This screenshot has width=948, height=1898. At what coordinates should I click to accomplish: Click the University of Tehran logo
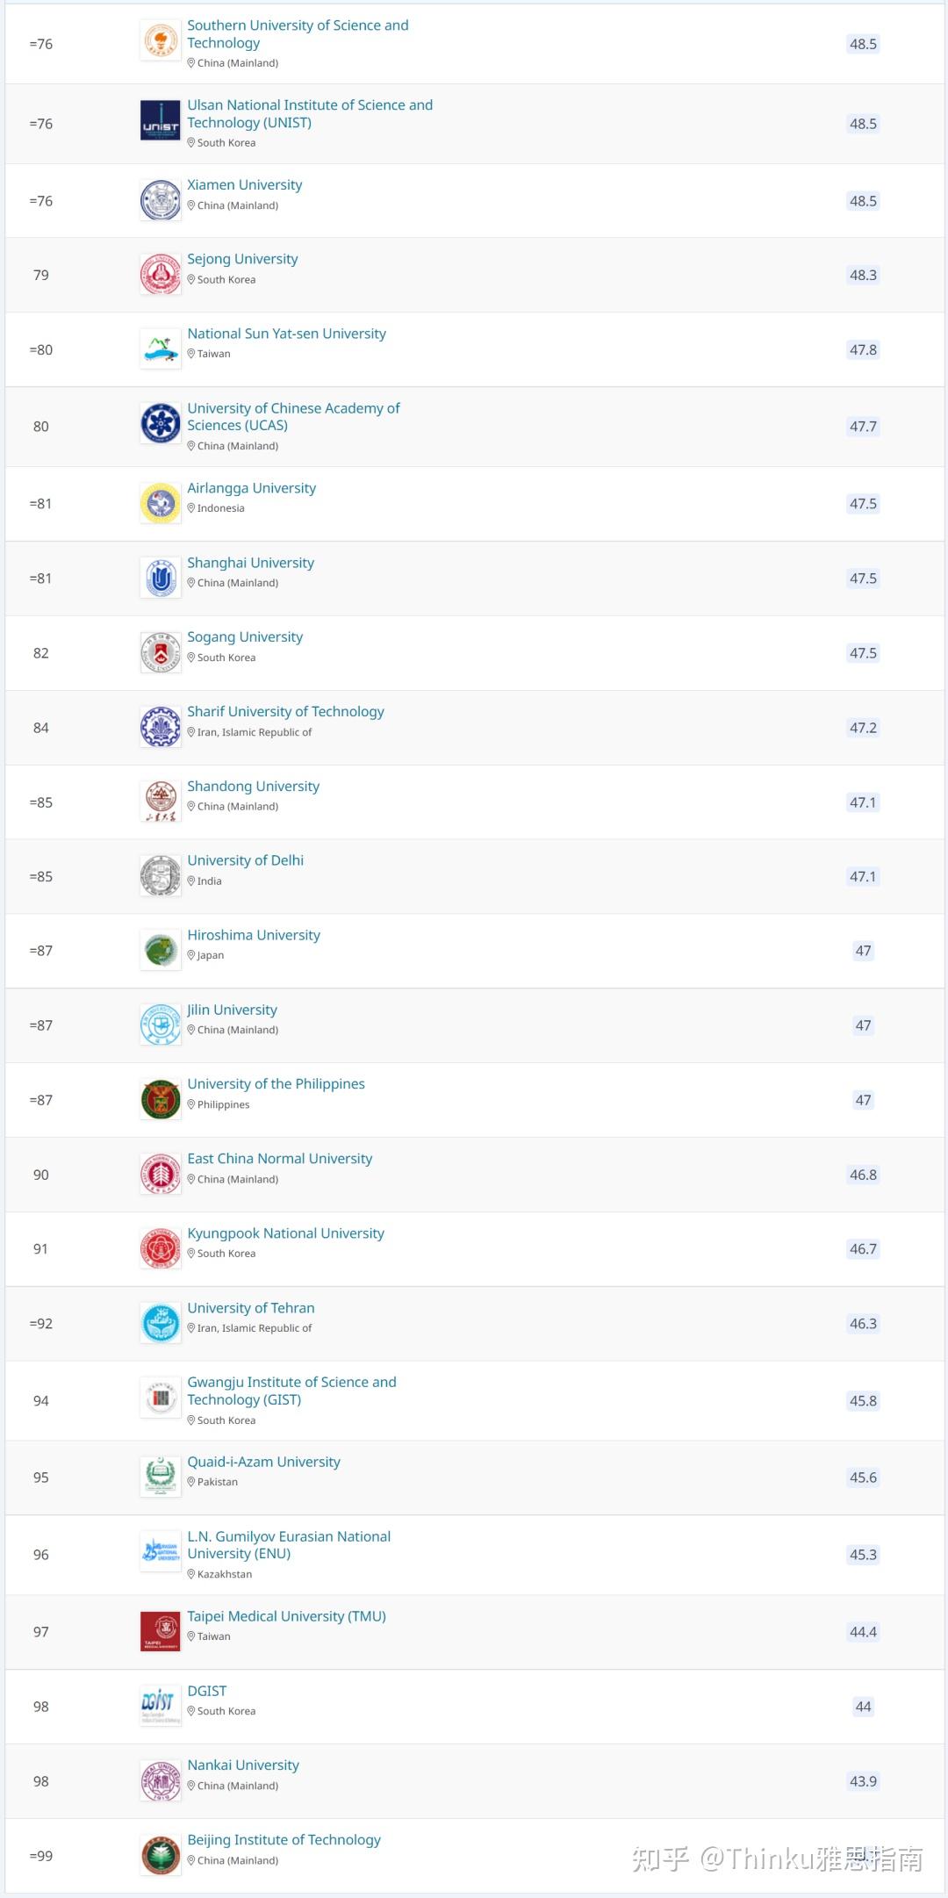161,1323
